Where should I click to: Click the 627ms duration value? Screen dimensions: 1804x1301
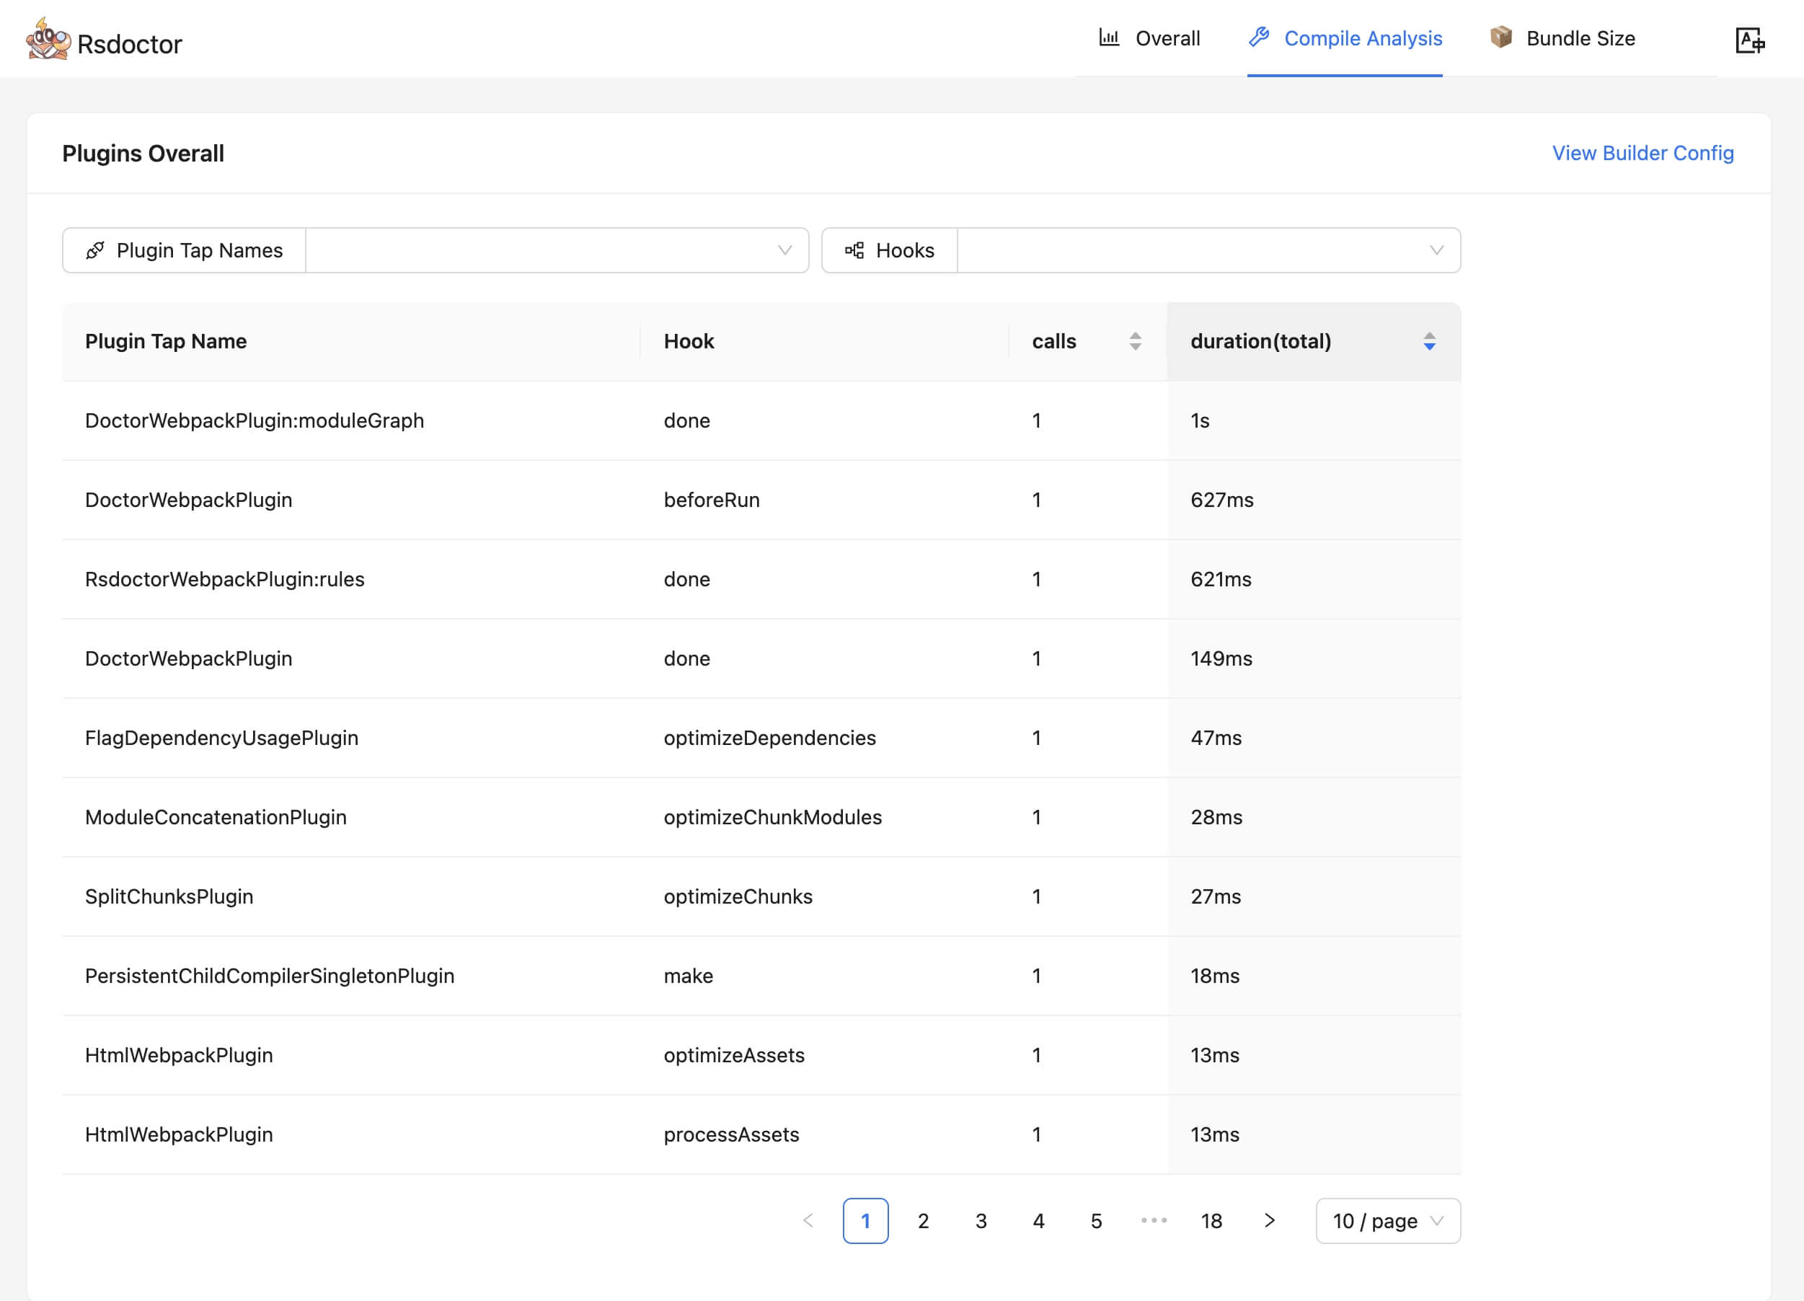pos(1221,500)
